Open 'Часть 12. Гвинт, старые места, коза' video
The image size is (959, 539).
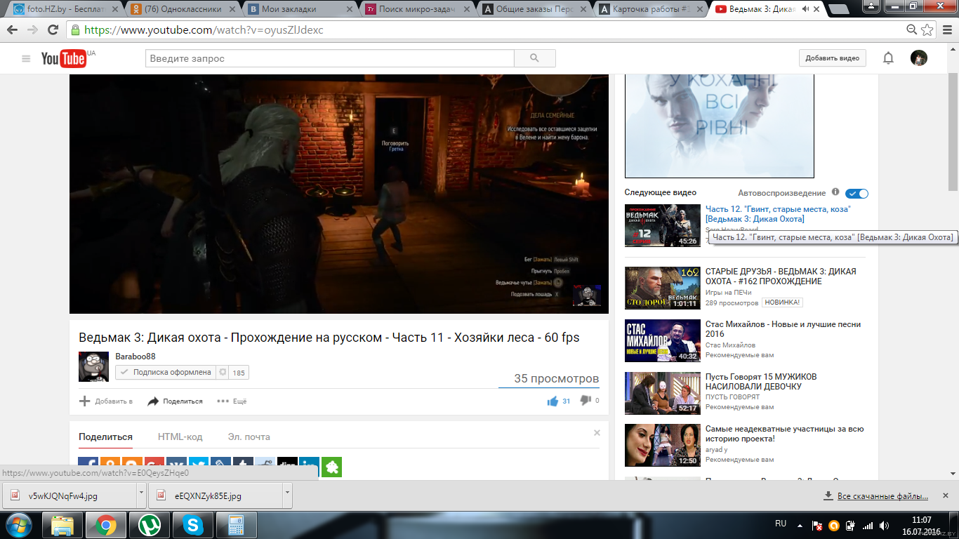(x=778, y=214)
